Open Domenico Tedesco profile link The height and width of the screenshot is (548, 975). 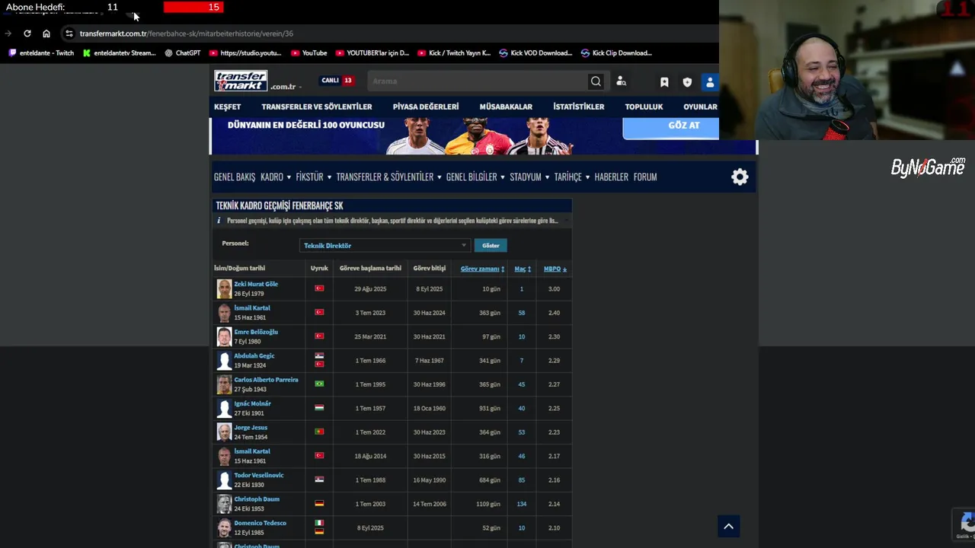tap(261, 523)
